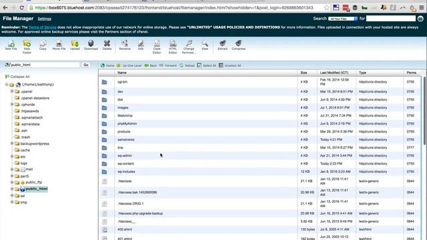Click the Forward navigation button

coord(168,65)
